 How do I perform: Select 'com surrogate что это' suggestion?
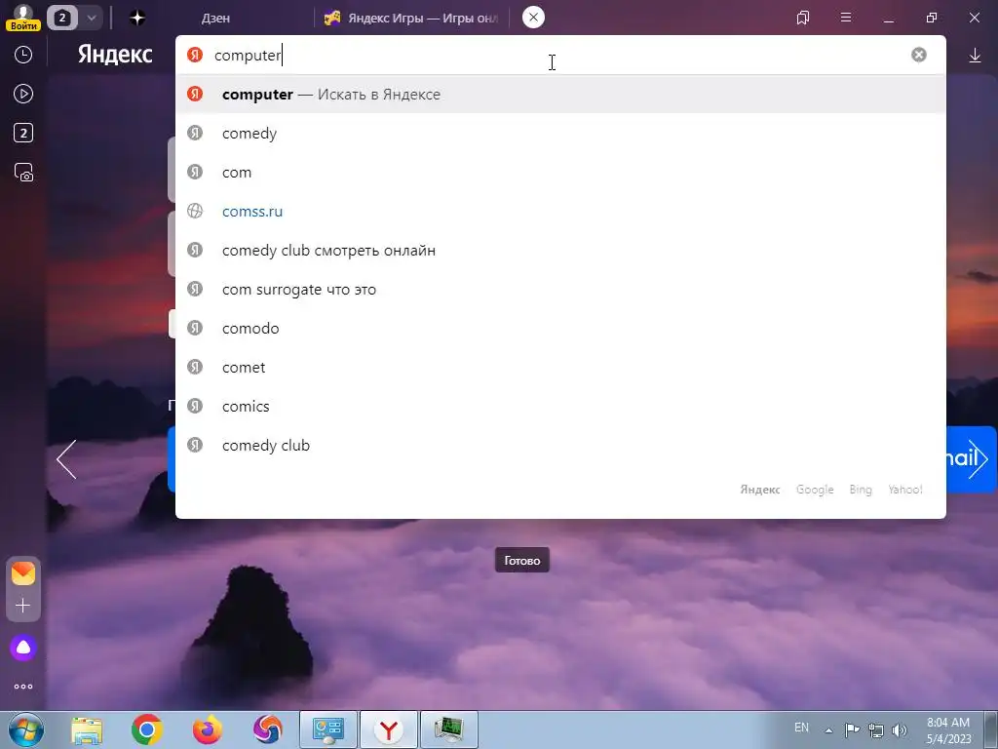(x=560, y=289)
